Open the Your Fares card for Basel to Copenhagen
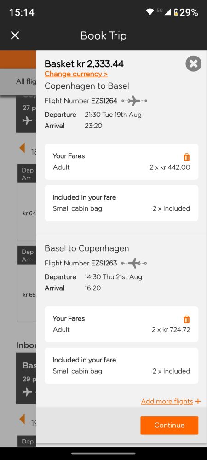The image size is (207, 460). (121, 324)
